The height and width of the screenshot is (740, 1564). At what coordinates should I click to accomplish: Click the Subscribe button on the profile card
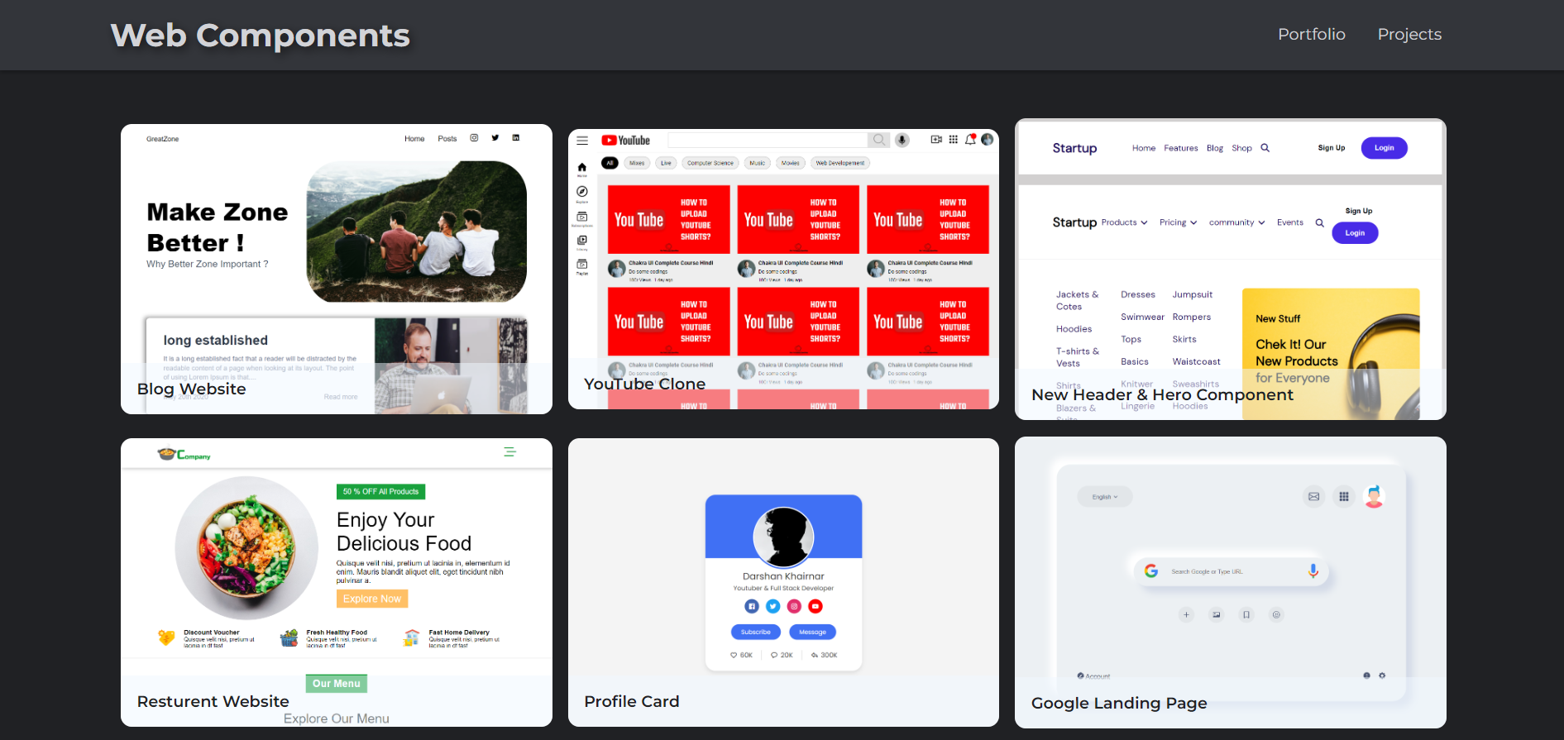coord(756,632)
